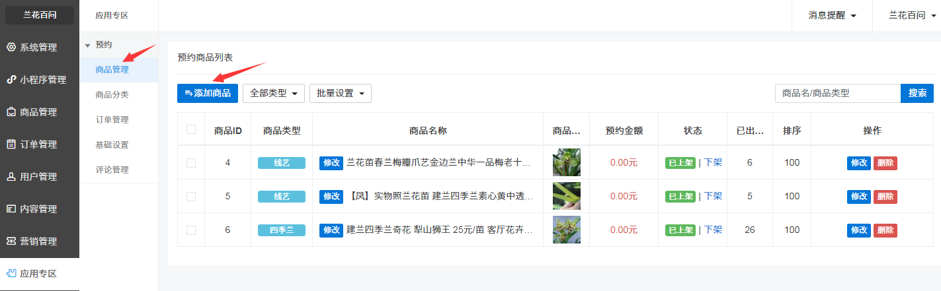The height and width of the screenshot is (291, 941).
Task: Check the row checkbox for product ID 6
Action: pos(191,230)
